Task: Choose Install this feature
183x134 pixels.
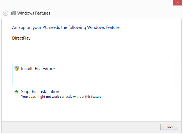Action: [x=94, y=74]
